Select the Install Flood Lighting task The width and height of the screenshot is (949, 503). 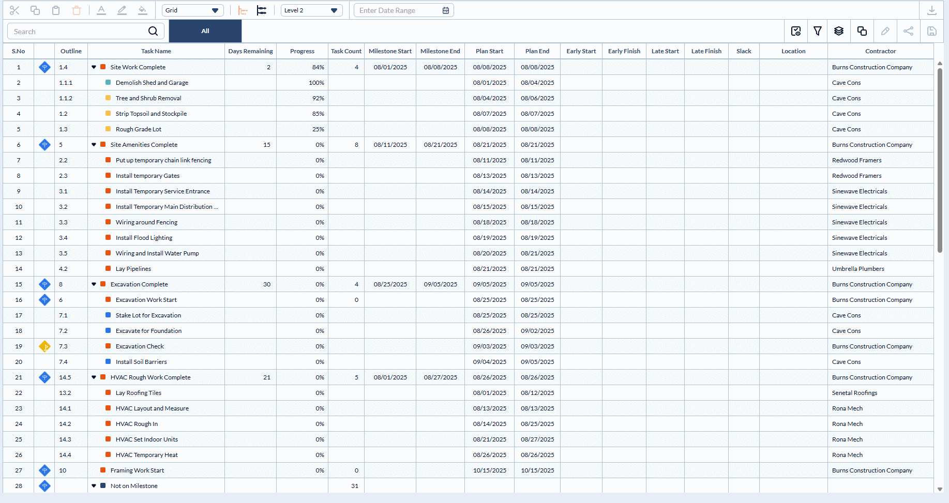(x=144, y=238)
